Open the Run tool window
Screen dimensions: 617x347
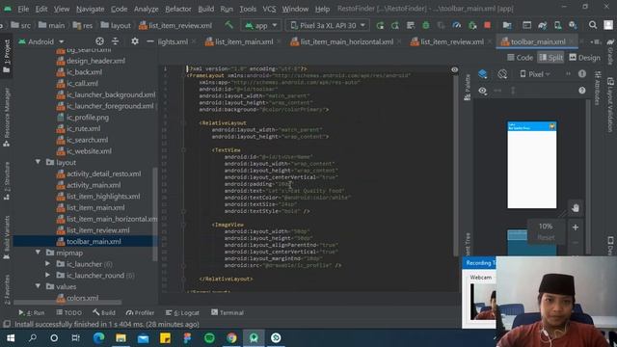point(32,312)
